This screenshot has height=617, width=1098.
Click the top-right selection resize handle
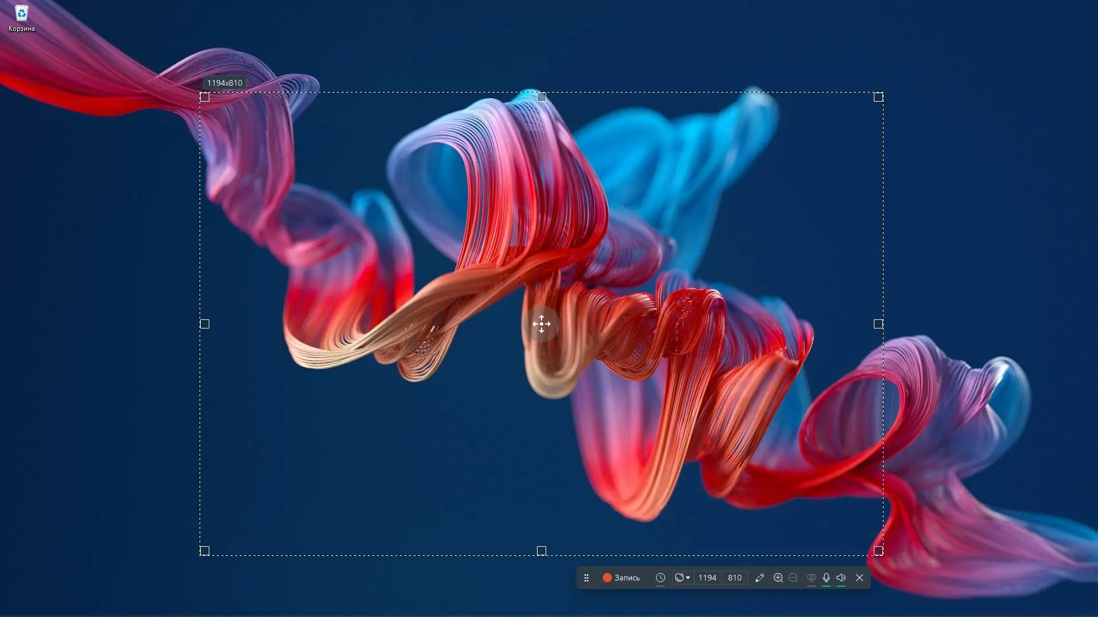click(x=878, y=97)
